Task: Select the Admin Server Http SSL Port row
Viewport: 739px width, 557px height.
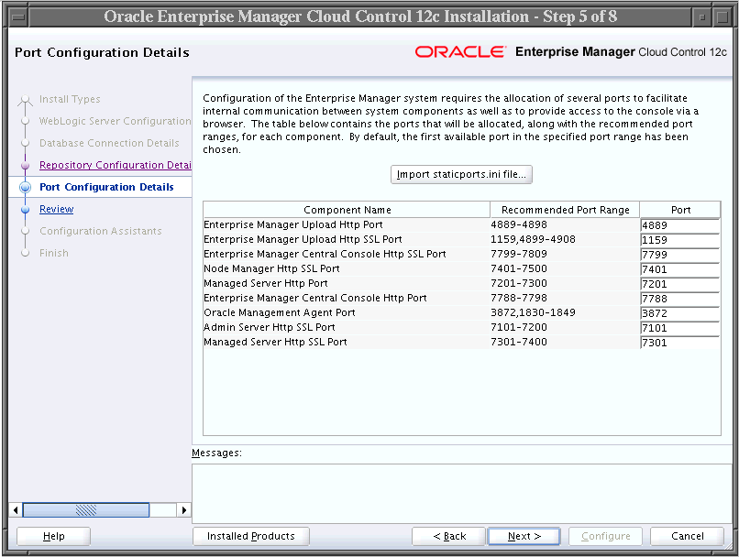Action: [461, 327]
